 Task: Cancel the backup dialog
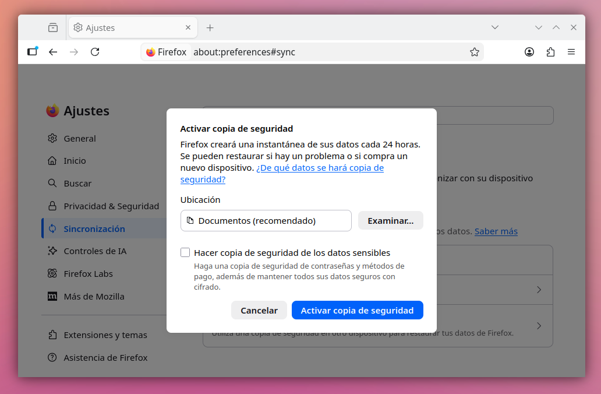(x=259, y=310)
